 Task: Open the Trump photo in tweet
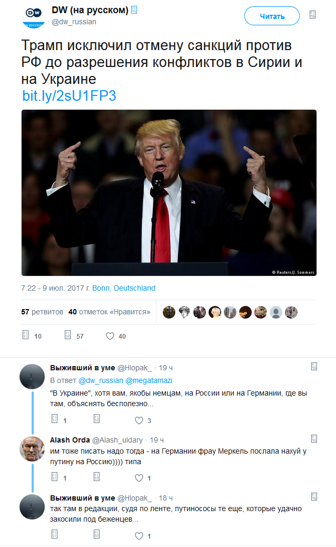169,193
